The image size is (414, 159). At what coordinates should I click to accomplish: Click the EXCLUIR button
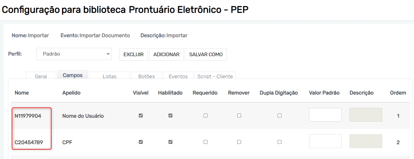point(133,54)
